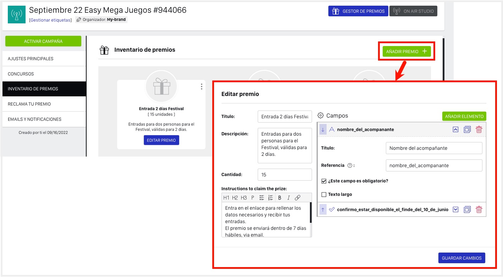The image size is (503, 277).
Task: Insert link in instructions editor
Action: (x=297, y=198)
